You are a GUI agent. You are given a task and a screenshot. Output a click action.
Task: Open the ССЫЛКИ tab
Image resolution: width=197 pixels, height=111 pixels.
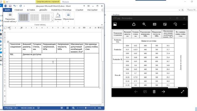point(79,10)
